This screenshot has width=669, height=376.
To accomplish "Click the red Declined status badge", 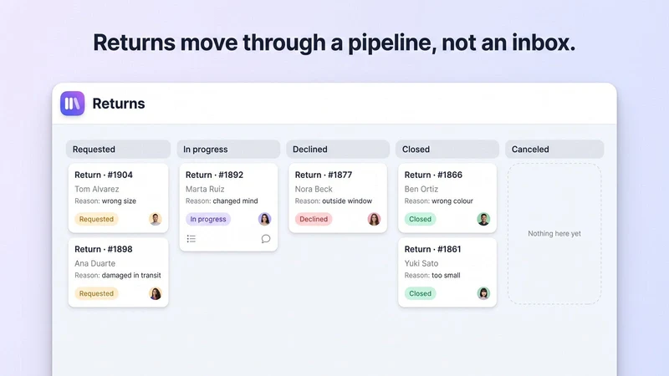I will [x=314, y=219].
